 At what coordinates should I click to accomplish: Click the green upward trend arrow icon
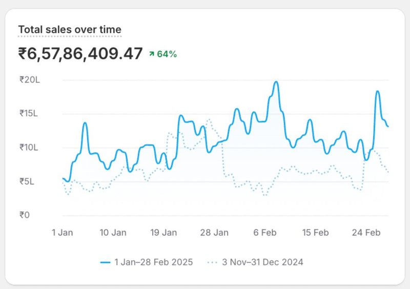coord(152,54)
